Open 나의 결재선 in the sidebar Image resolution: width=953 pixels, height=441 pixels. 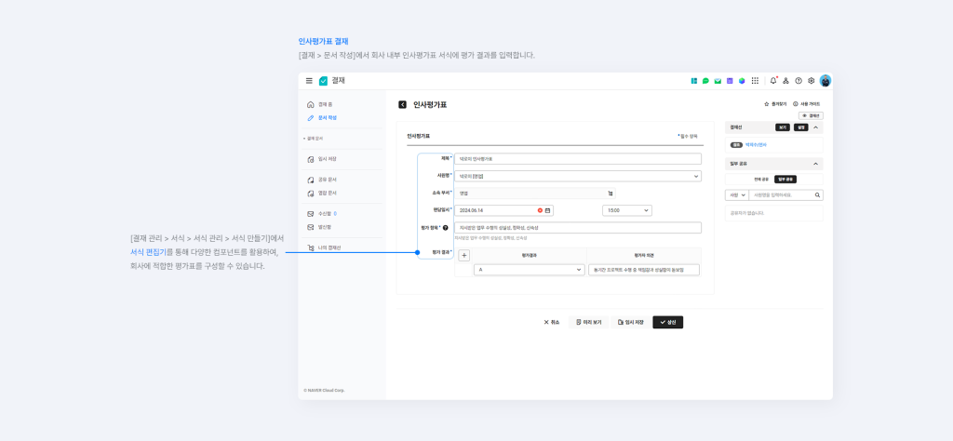(325, 247)
